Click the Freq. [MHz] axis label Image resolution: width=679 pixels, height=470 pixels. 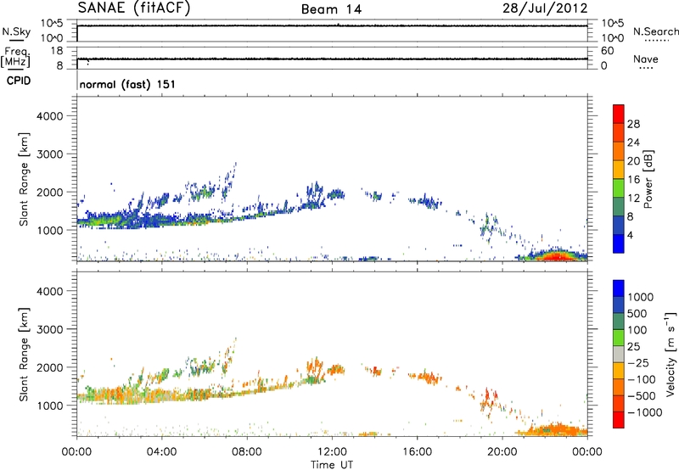click(15, 58)
